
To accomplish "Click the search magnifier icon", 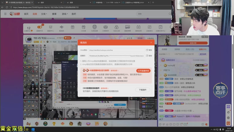I will (x=170, y=14).
